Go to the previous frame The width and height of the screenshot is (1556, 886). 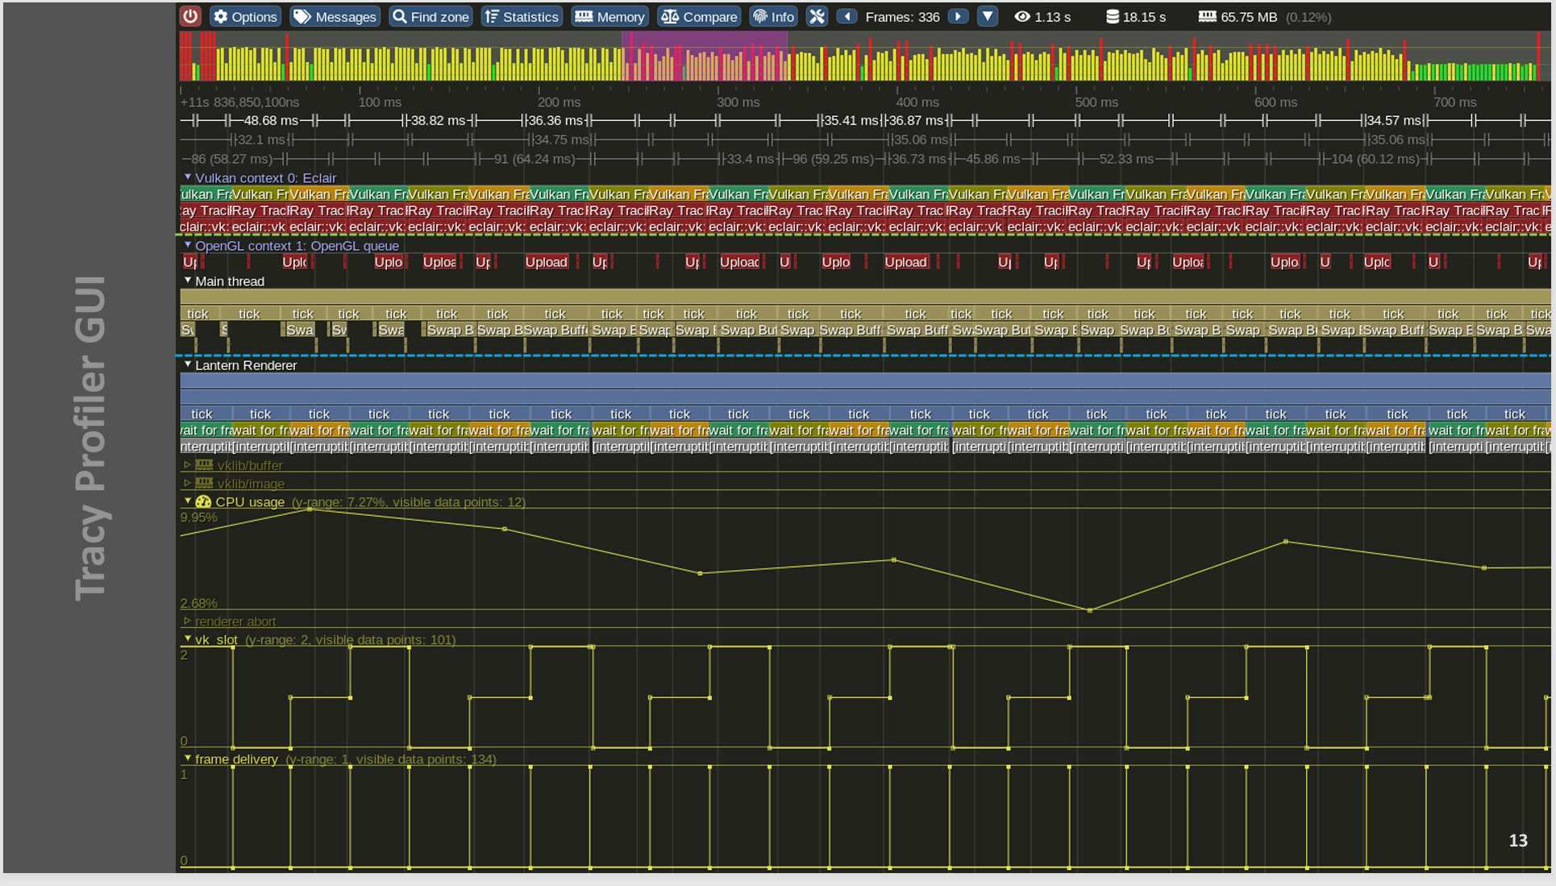[847, 16]
